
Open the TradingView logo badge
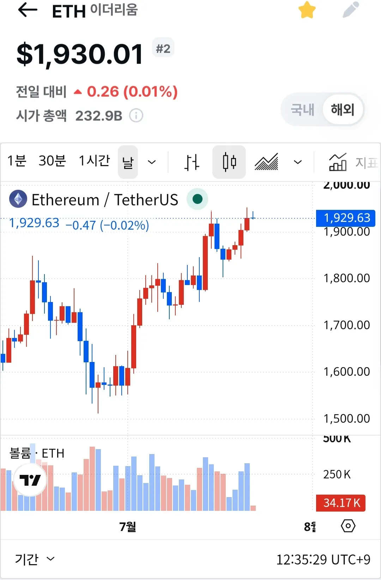click(30, 480)
